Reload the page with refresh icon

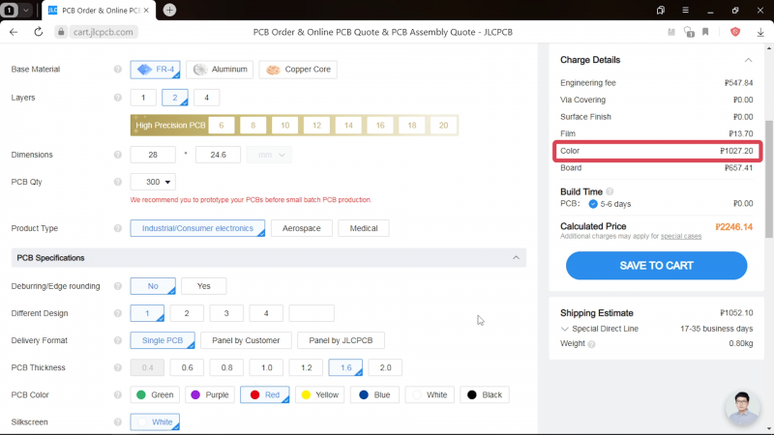coord(38,32)
